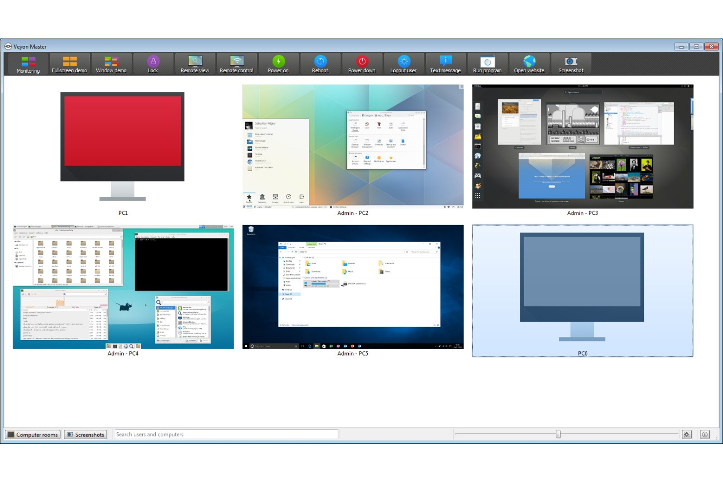Start a Remote control session

point(236,63)
